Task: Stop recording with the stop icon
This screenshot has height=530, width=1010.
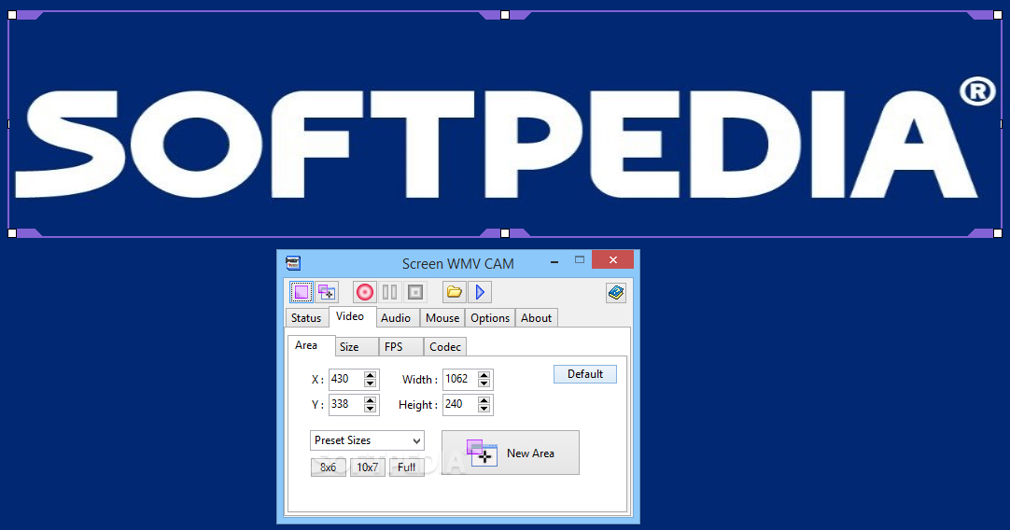Action: [x=415, y=292]
